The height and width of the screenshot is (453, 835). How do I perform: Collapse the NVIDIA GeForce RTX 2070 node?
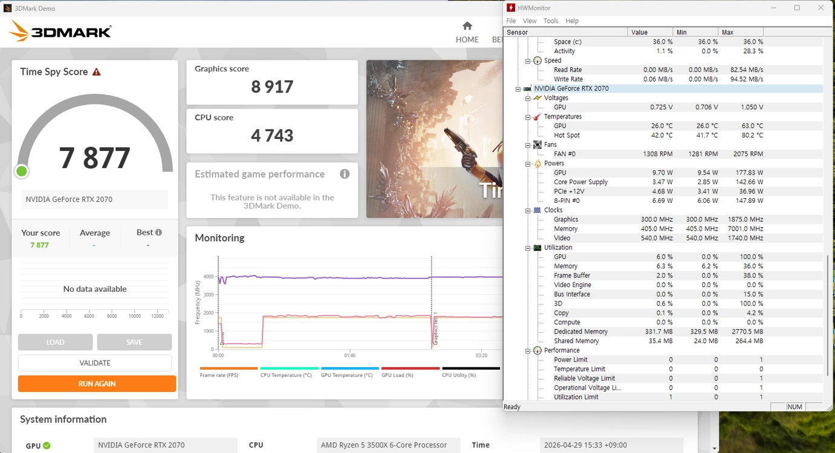click(518, 89)
